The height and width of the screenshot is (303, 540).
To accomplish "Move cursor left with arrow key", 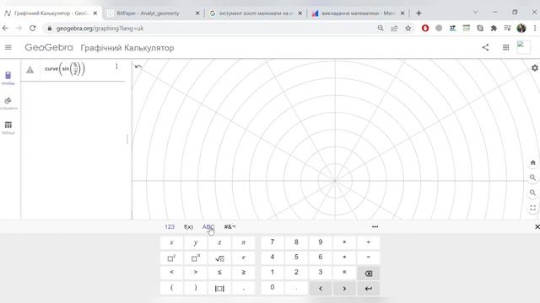I will pos(321,289).
